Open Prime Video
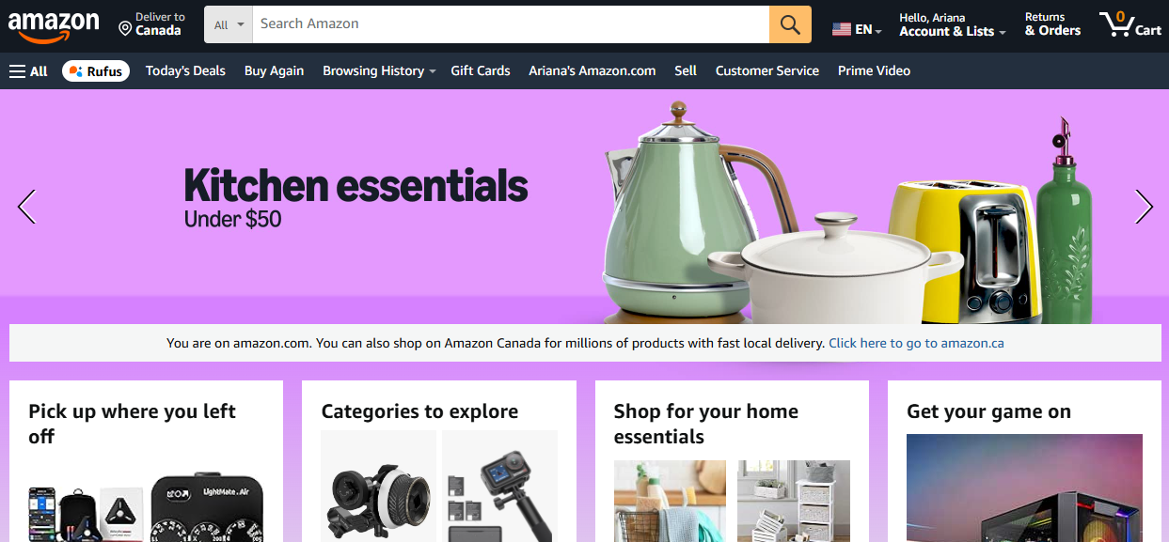Image resolution: width=1169 pixels, height=542 pixels. tap(874, 70)
